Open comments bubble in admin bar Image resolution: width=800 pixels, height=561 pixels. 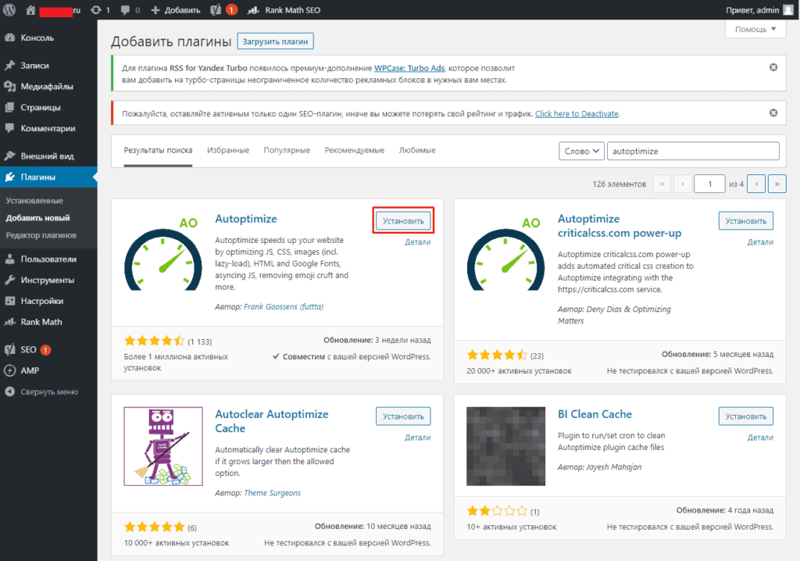tap(130, 9)
